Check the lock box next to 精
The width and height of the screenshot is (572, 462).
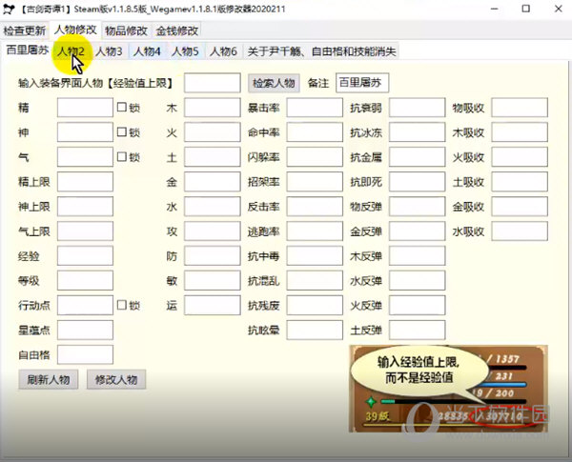pyautogui.click(x=121, y=108)
